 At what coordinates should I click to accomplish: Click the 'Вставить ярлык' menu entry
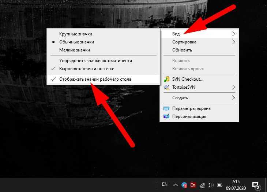click(x=199, y=69)
